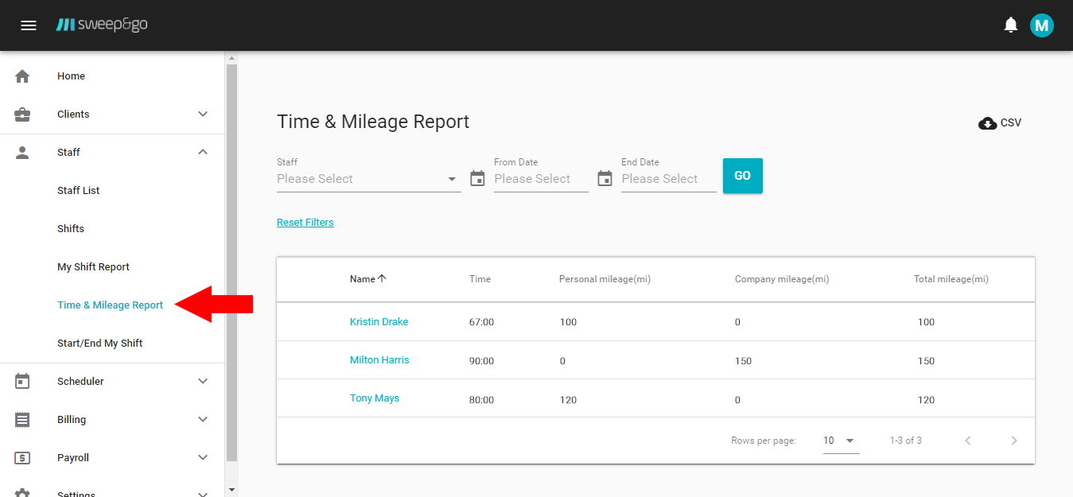Click the GO button to run report
The width and height of the screenshot is (1073, 497).
742,175
